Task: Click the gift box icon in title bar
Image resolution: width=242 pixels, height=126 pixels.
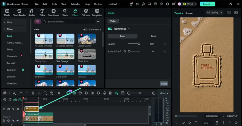Action: click(x=131, y=4)
